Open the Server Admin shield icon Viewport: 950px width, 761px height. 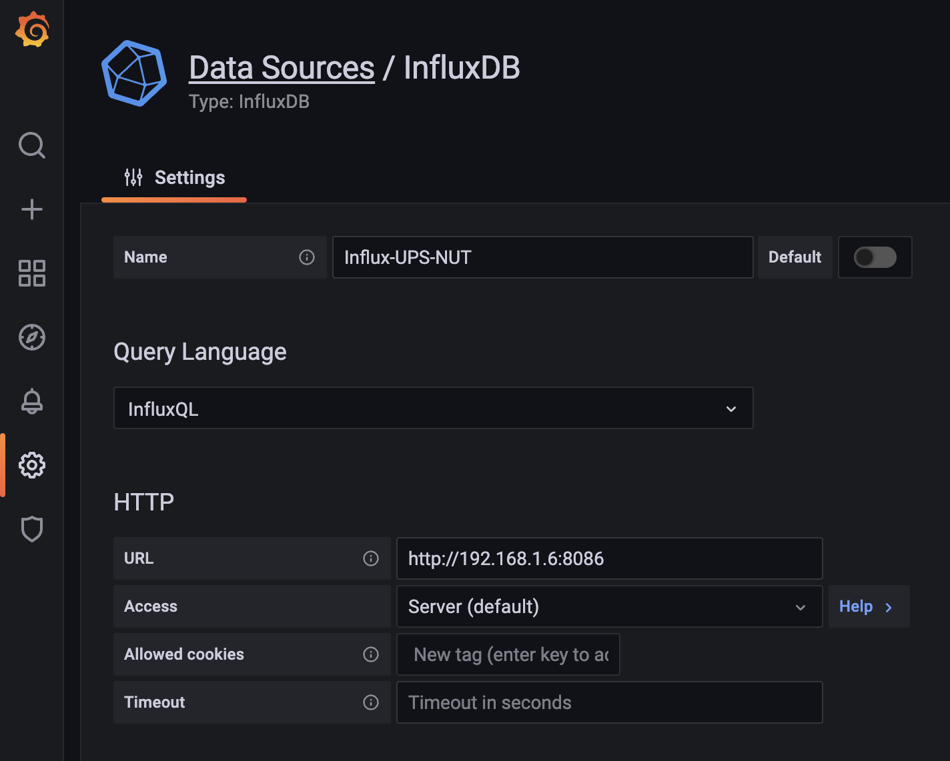[32, 529]
